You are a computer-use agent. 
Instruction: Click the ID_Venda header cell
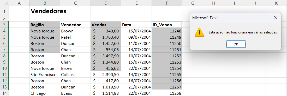coord(167,25)
